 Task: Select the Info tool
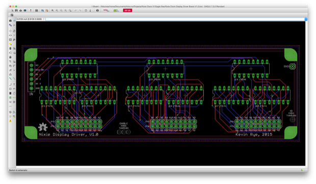(x=10, y=21)
